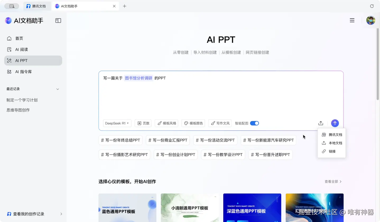Collapse the 最近记录 section
This screenshot has width=380, height=222.
click(x=57, y=89)
